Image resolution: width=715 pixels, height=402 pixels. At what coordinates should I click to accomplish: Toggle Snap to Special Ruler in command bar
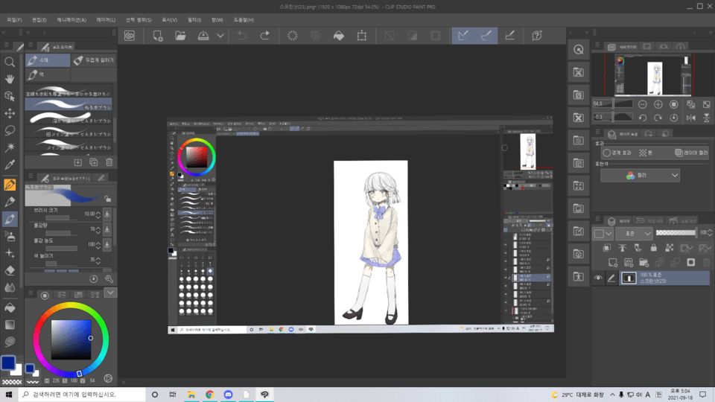coord(486,36)
